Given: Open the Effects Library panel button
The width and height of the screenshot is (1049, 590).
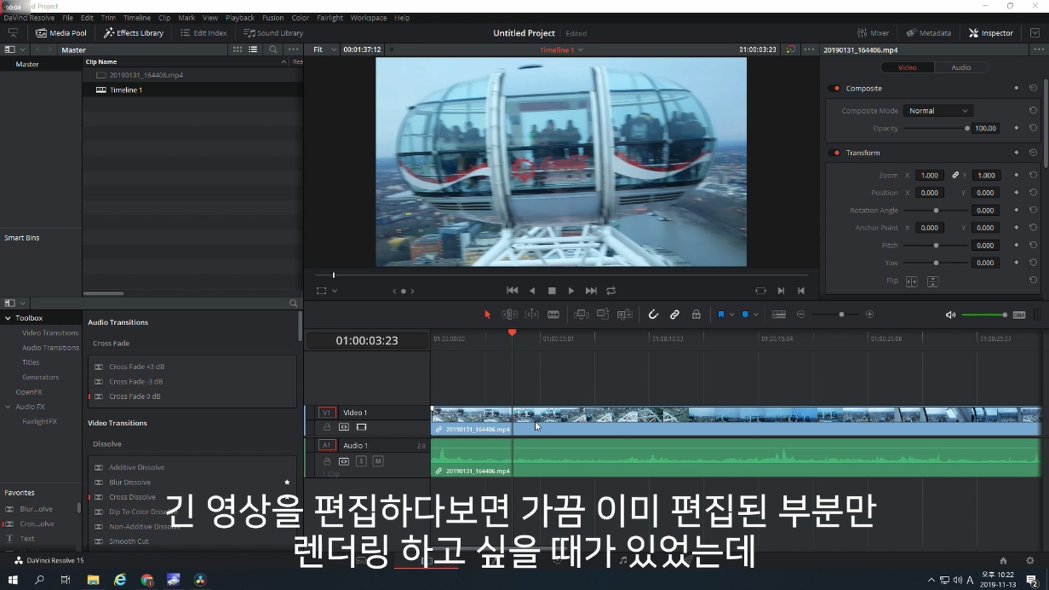Looking at the screenshot, I should [x=134, y=33].
